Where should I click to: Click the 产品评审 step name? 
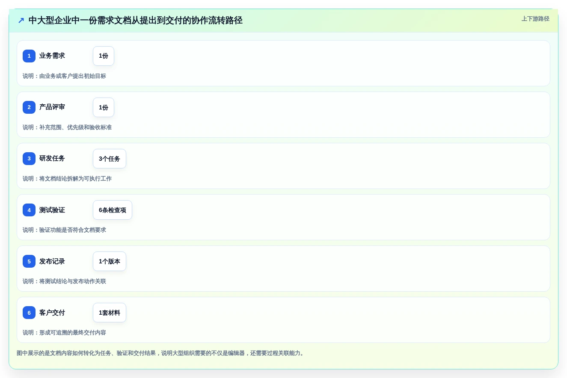pyautogui.click(x=52, y=107)
